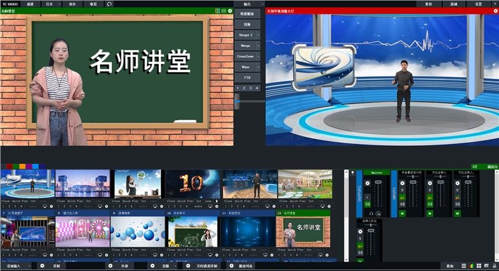The width and height of the screenshot is (499, 271).
Task: Click the CrossZoom transition button
Action: (x=245, y=56)
